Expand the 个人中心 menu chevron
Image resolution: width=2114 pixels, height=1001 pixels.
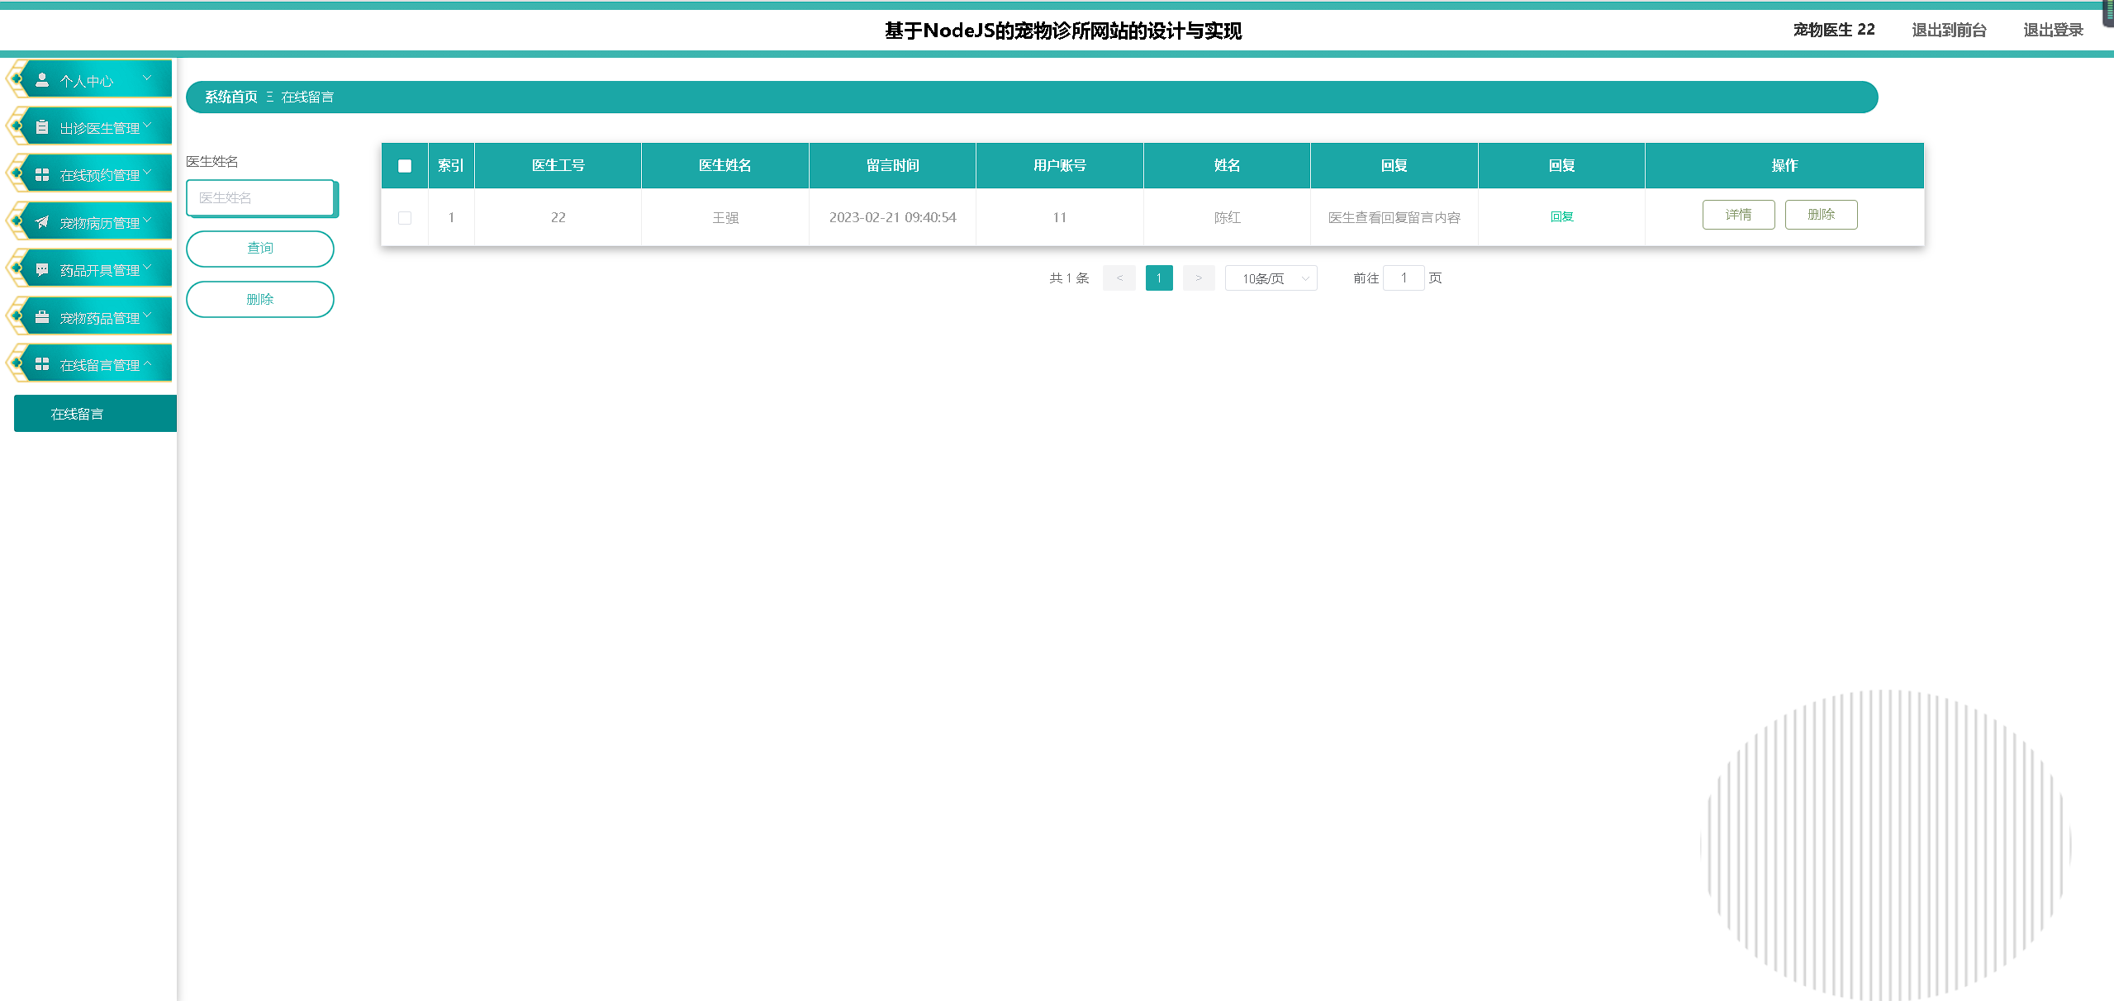tap(147, 78)
